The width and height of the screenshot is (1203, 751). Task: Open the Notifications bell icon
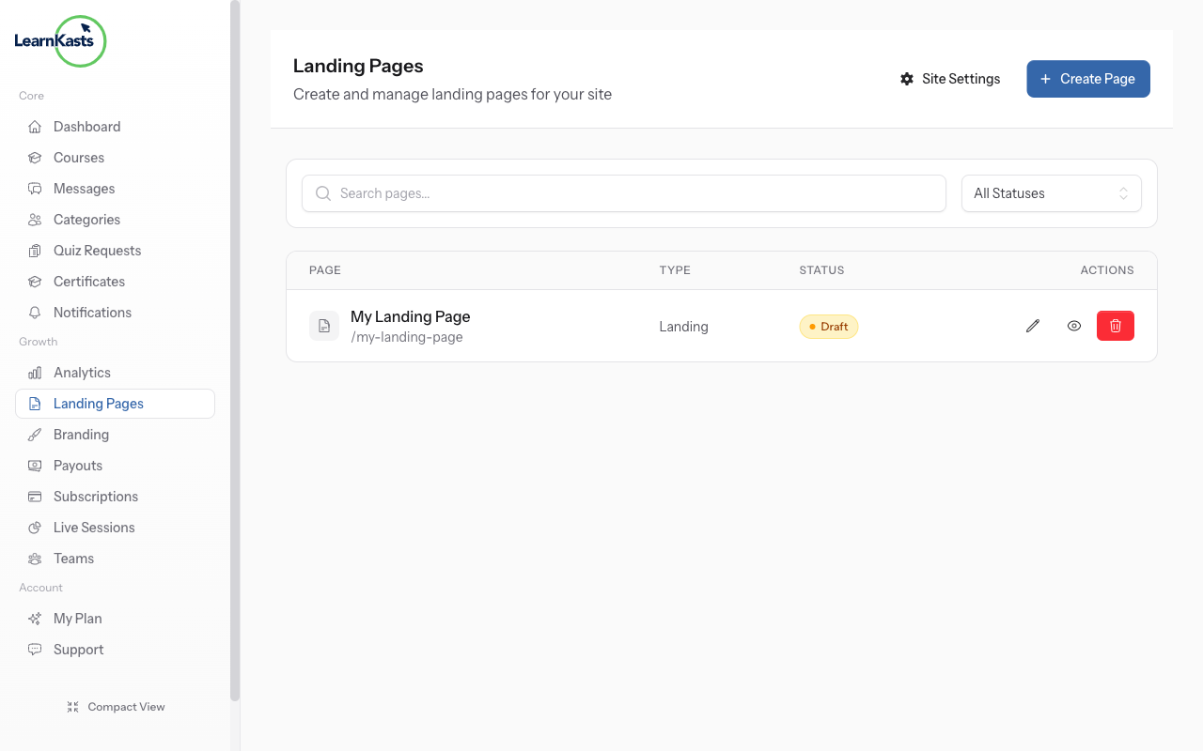click(34, 312)
